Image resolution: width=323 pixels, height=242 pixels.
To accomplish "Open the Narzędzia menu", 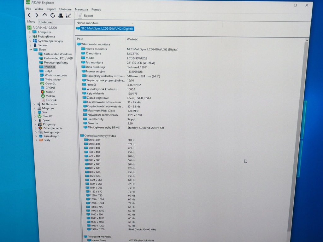I will pyautogui.click(x=81, y=9).
